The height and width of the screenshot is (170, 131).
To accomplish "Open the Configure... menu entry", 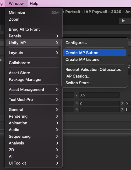I will click(94, 43).
